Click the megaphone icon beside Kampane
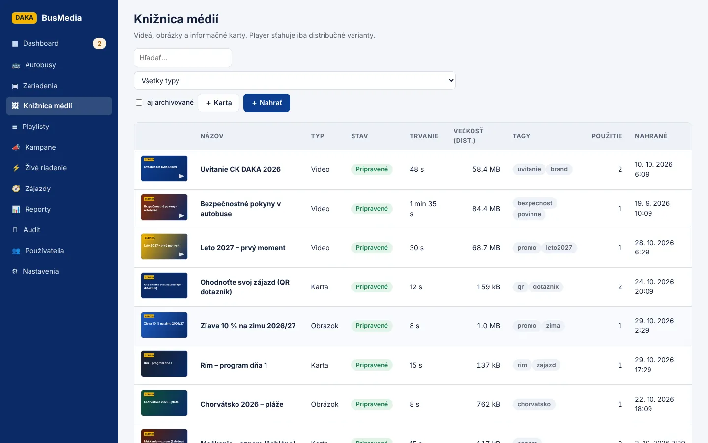 [x=16, y=148]
